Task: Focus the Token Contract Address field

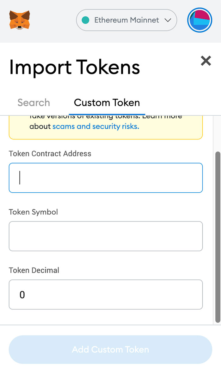Action: point(106,178)
